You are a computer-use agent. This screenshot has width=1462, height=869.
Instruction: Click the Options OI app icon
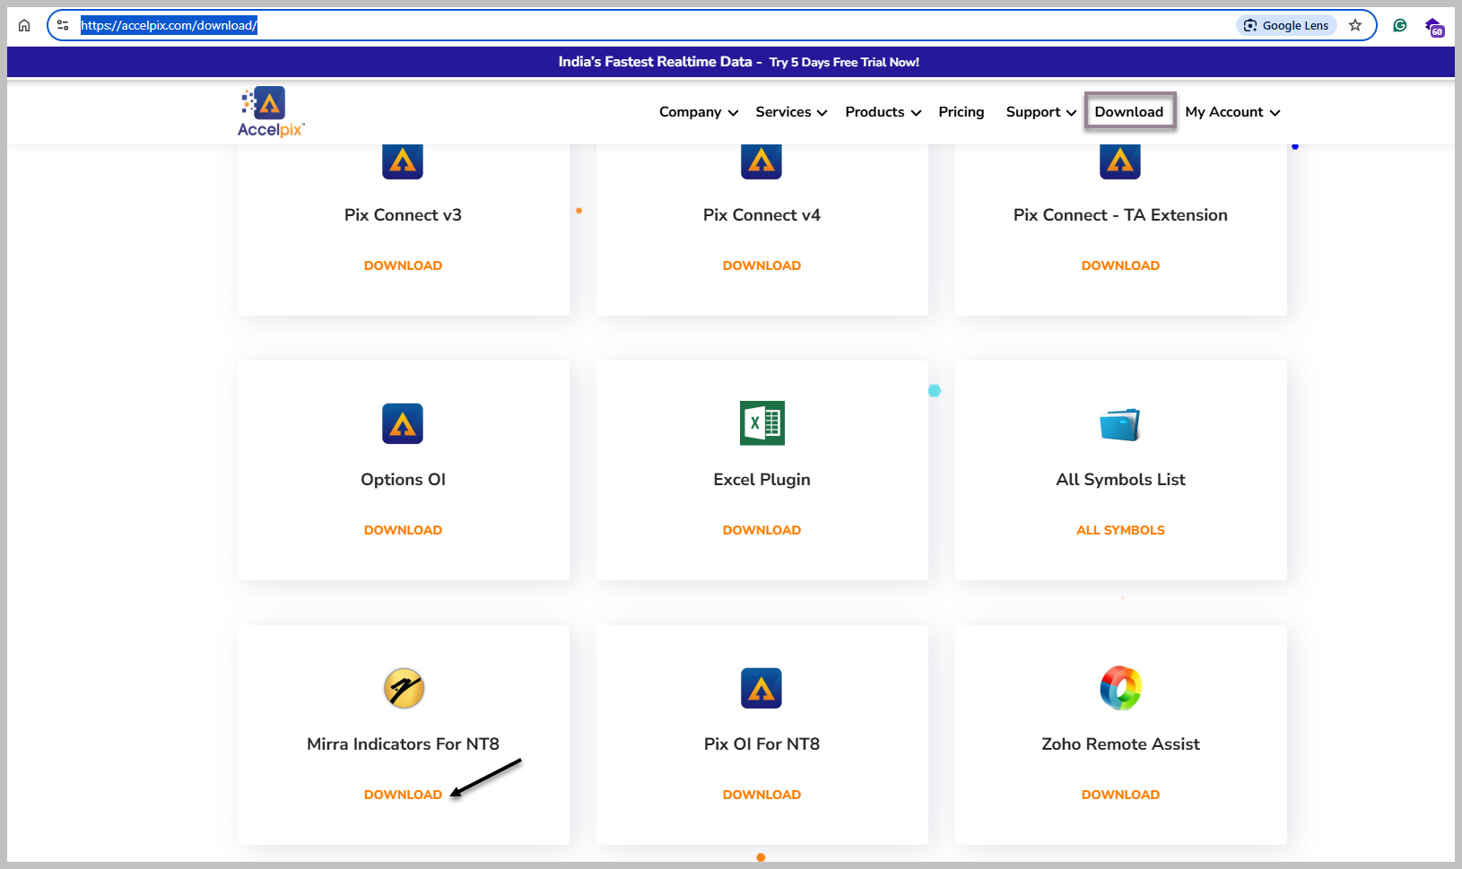403,423
